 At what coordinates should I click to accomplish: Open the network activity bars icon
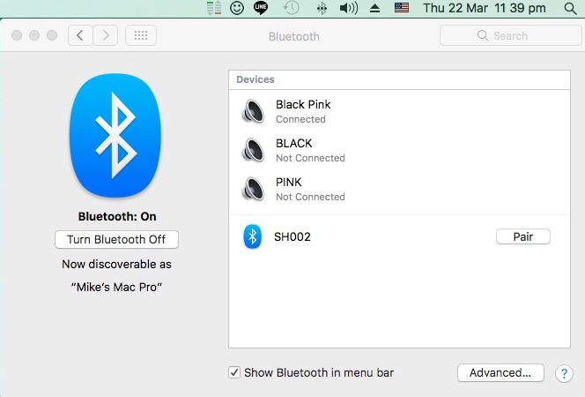(214, 8)
